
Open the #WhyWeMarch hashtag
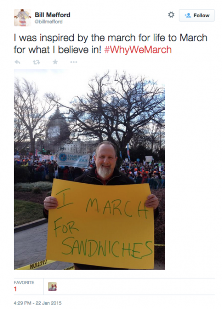[138, 49]
